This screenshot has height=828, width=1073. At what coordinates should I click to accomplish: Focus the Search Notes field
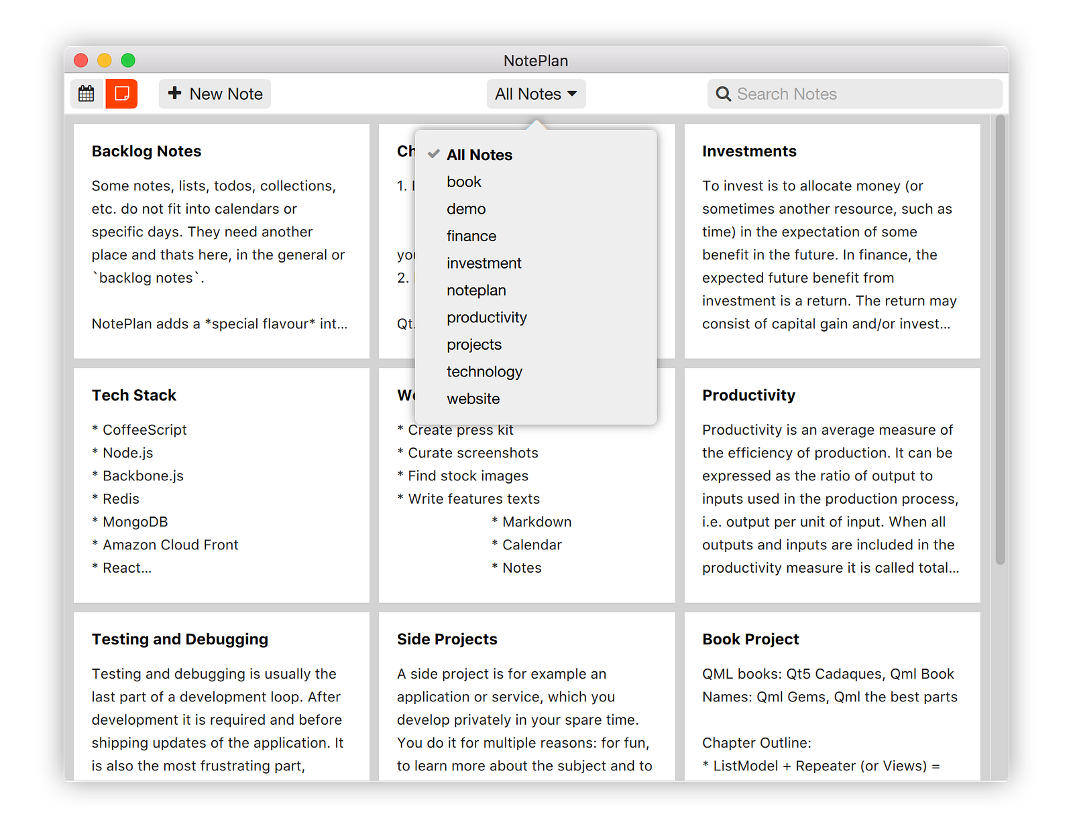pos(854,94)
